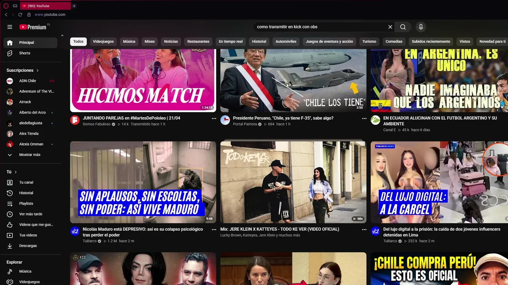Play SIN APLAUSOS Maduro thumbnail
Screen dimensions: 508x285
143,182
